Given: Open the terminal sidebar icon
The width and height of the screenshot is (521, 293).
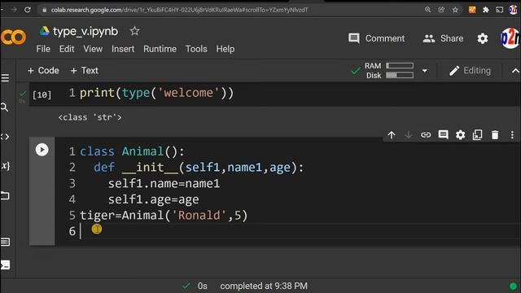Looking at the screenshot, I should pyautogui.click(x=5, y=265).
